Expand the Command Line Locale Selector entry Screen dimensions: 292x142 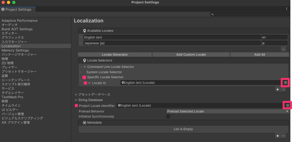pos(85,67)
